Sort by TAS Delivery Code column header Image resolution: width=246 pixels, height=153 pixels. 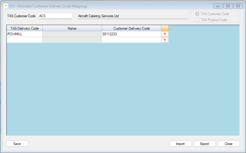(x=24, y=28)
